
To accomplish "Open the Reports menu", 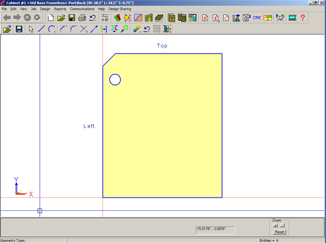I will tap(60, 9).
